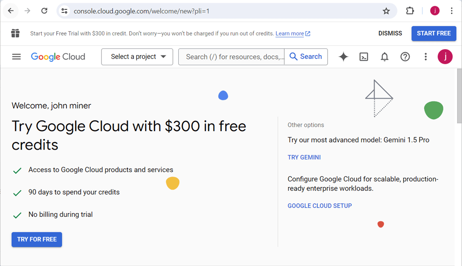Open Gemini AI assistant sparkle icon
The width and height of the screenshot is (462, 266).
[343, 57]
